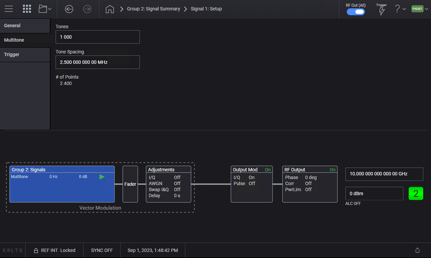Open the apps grid icon
The image size is (431, 258).
[x=27, y=9]
